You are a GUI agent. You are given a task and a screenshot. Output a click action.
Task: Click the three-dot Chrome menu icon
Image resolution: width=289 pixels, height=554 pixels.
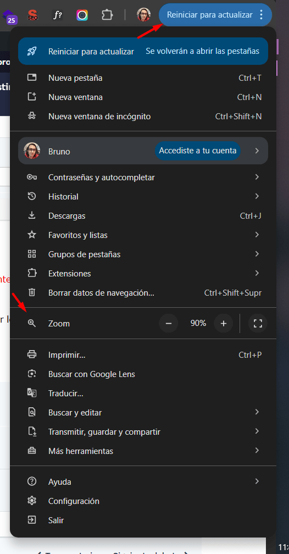point(261,15)
